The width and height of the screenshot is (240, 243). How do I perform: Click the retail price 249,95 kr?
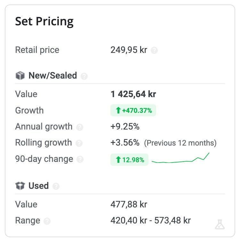pyautogui.click(x=129, y=50)
